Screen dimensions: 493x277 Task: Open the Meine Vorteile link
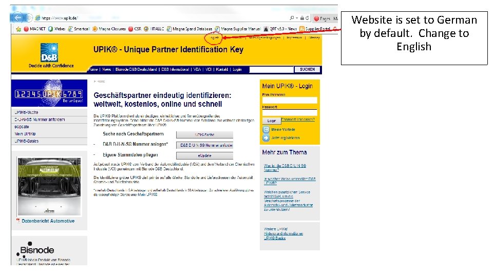tap(283, 130)
